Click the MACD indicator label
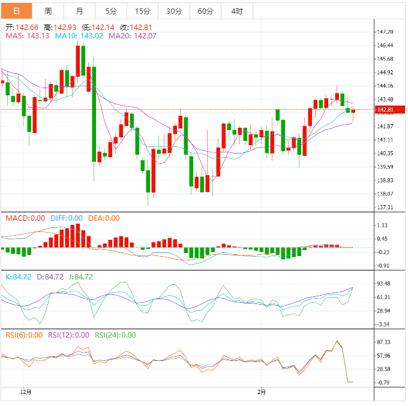The height and width of the screenshot is (406, 408). click(x=25, y=218)
